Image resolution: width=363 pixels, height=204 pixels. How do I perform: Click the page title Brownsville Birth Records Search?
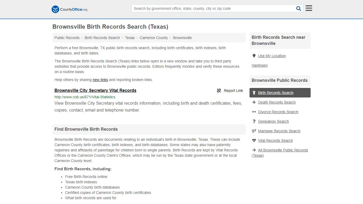tap(110, 27)
